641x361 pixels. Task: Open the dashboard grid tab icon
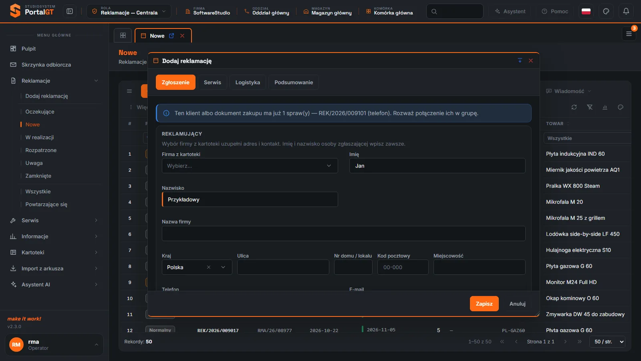coord(123,35)
